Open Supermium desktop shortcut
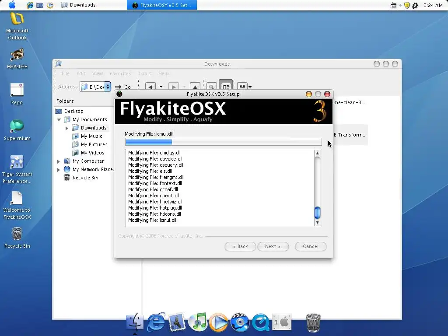This screenshot has width=448, height=336. (17, 130)
